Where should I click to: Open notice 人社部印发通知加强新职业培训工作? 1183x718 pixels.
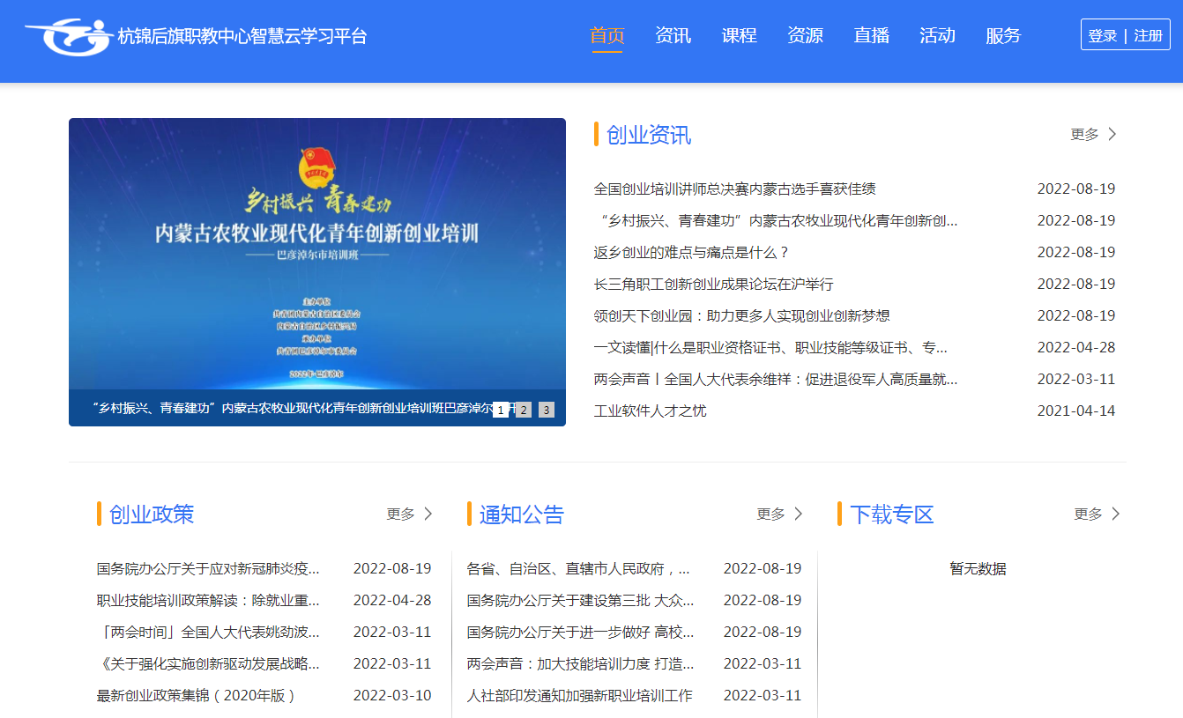pos(579,696)
